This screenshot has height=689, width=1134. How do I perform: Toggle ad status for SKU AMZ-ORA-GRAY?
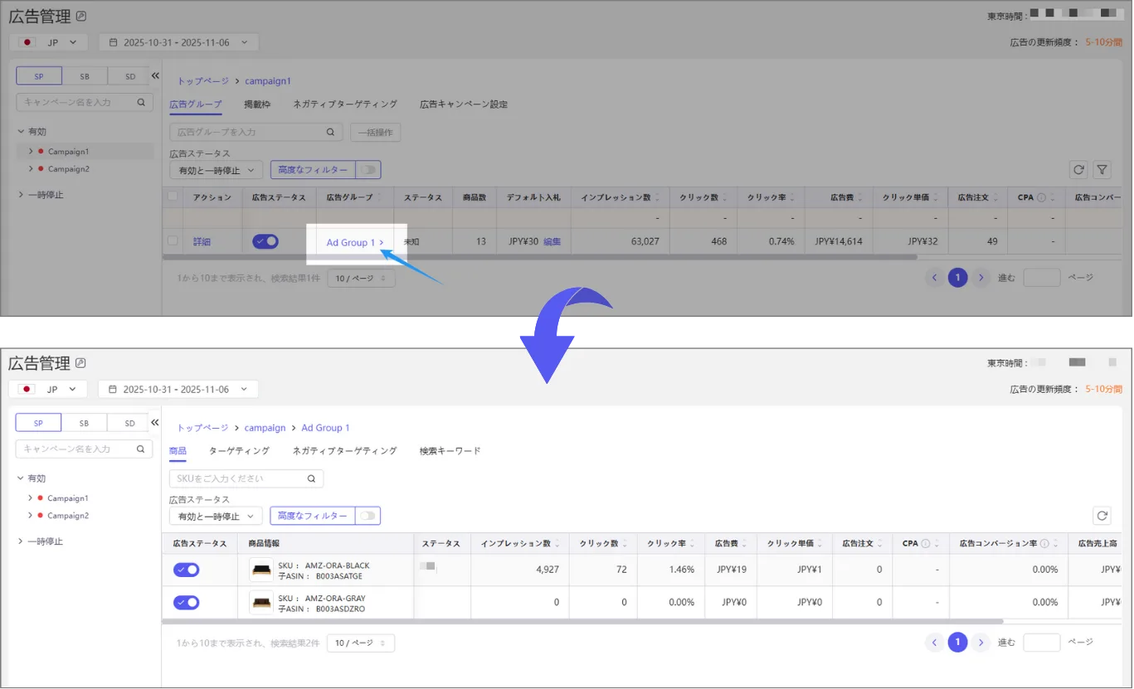pos(187,603)
